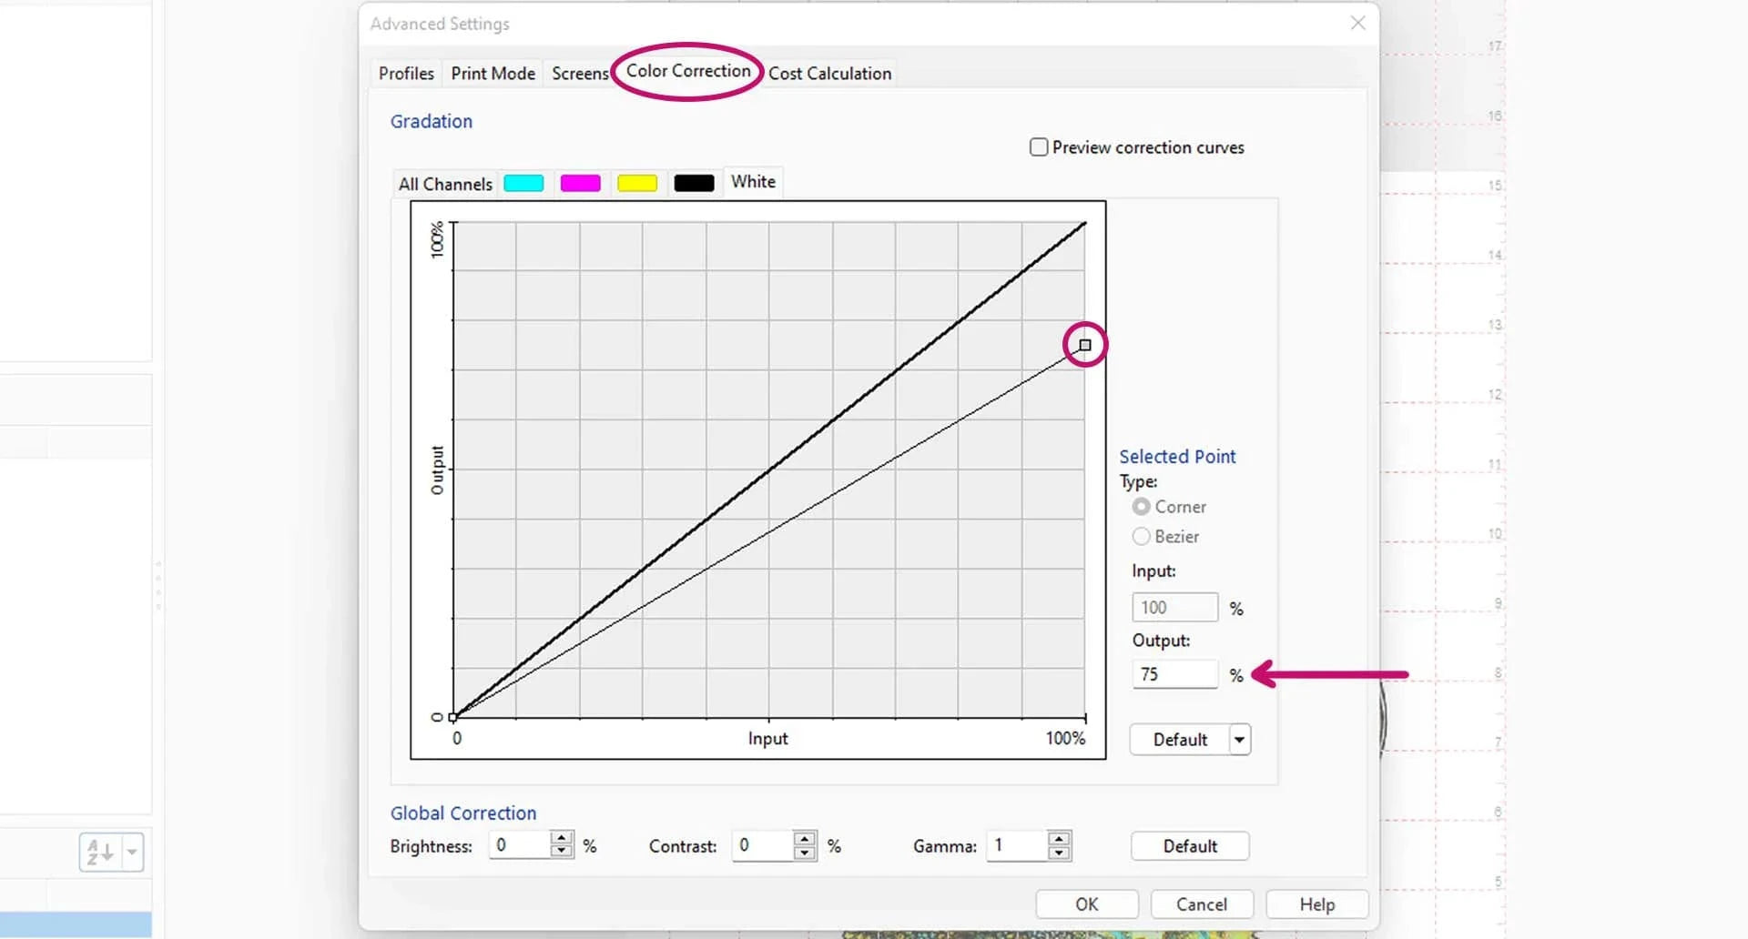The image size is (1748, 939).
Task: Open the Cost Calculation tab
Action: point(829,73)
